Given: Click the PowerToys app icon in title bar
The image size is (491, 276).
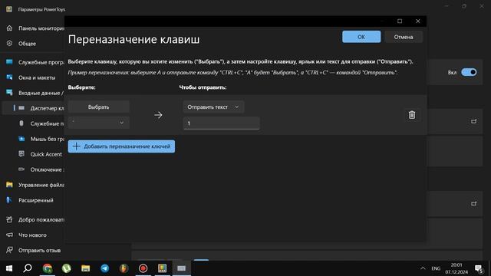Looking at the screenshot, I should click(9, 9).
